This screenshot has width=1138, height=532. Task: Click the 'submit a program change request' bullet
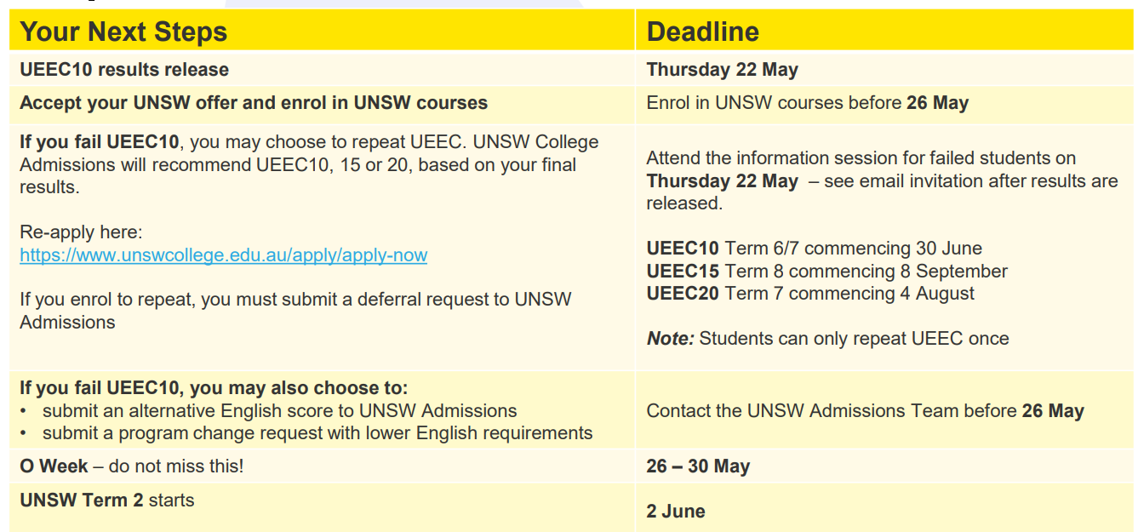tap(317, 432)
